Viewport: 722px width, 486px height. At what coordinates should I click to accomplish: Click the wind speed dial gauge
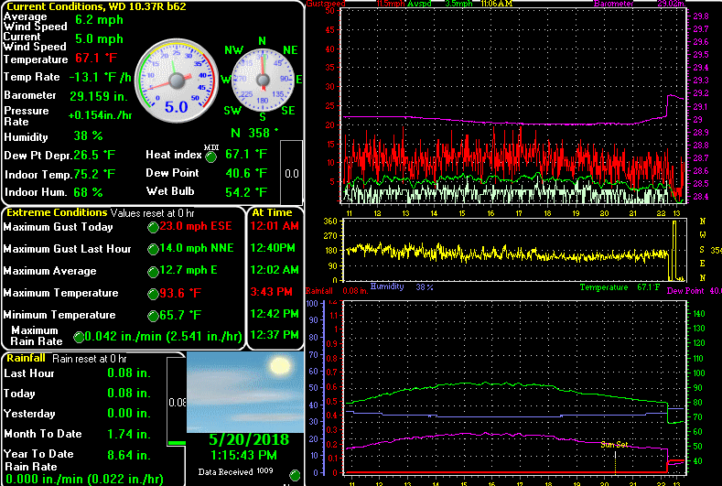tap(177, 81)
